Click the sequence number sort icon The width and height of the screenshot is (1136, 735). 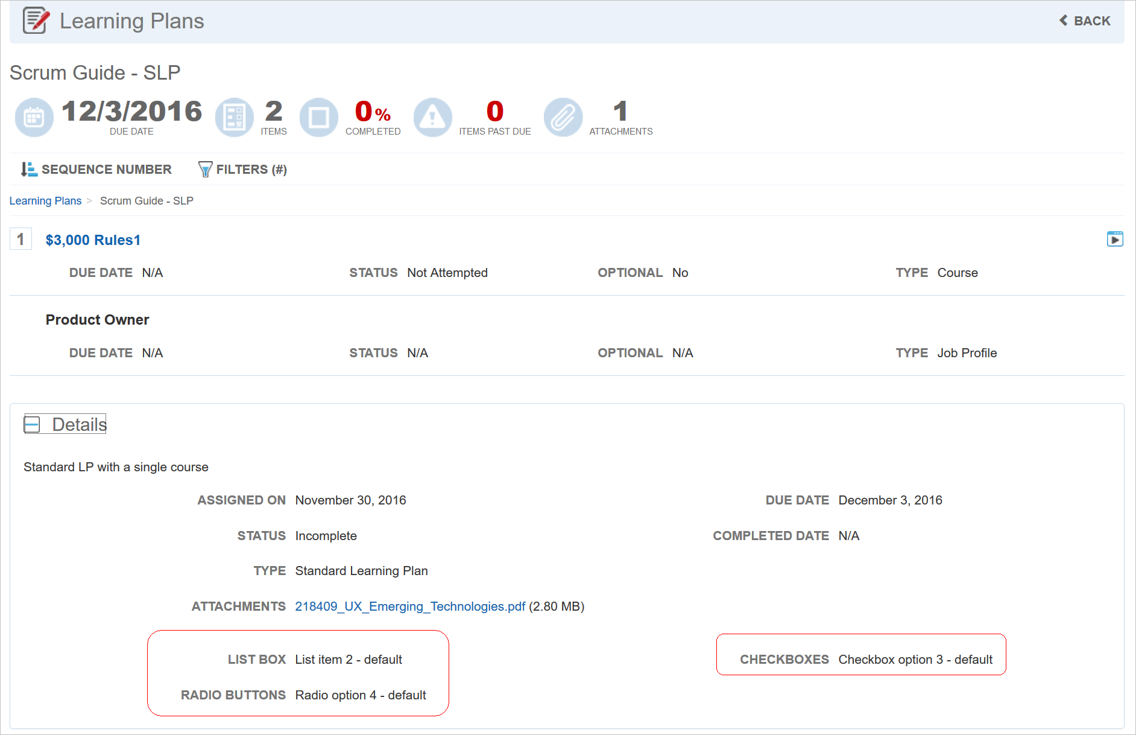pos(28,170)
